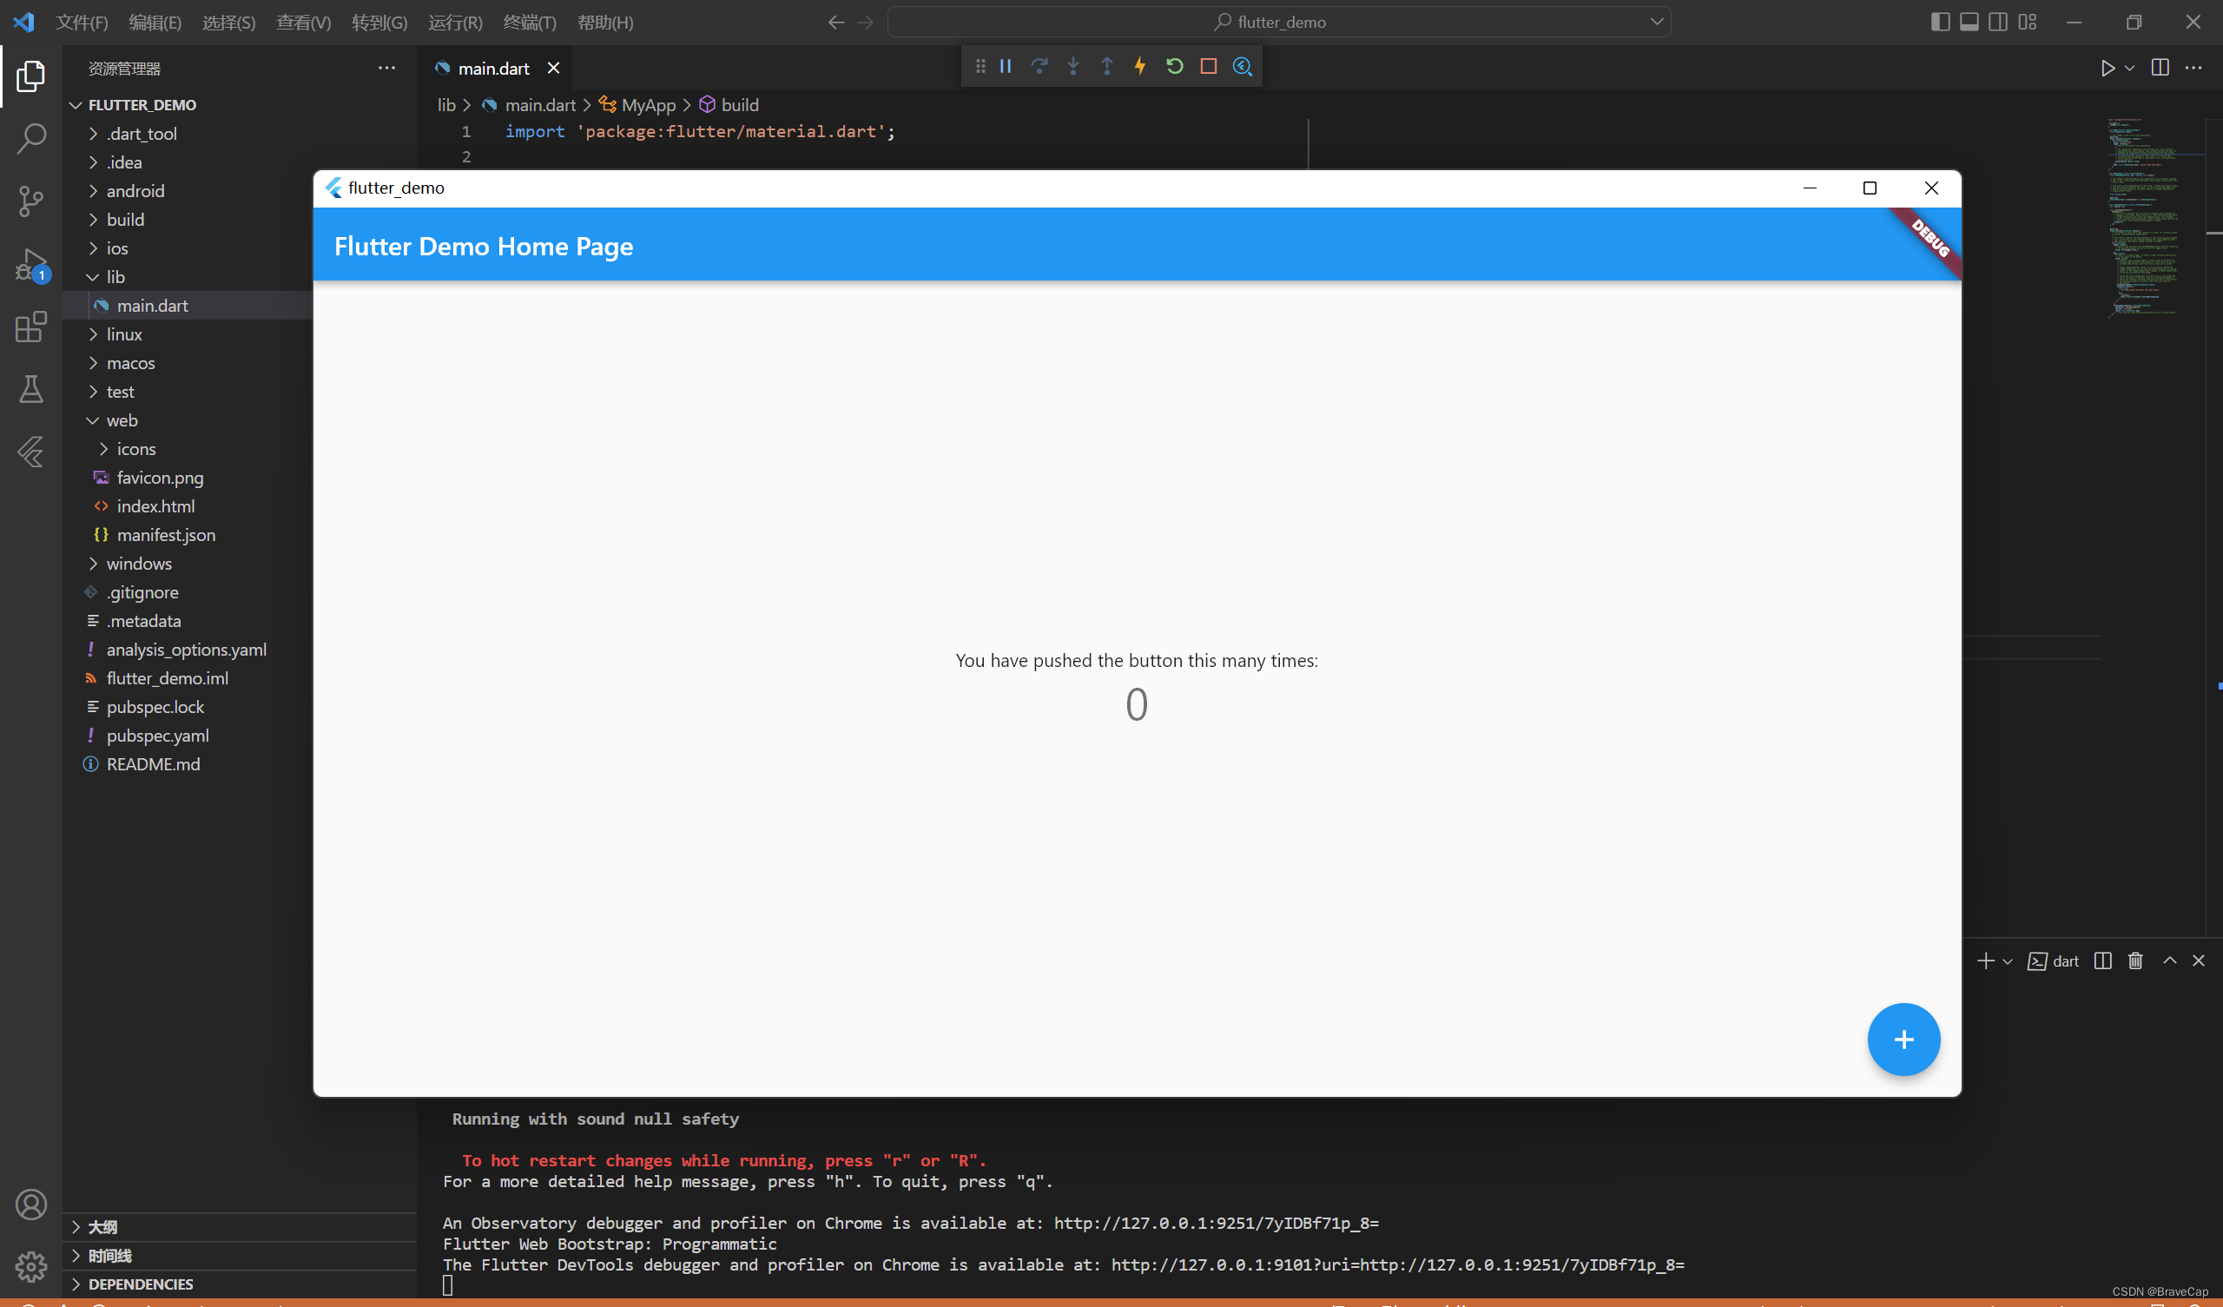Image resolution: width=2223 pixels, height=1307 pixels.
Task: Grab the debug toolbar drag handle
Action: (x=980, y=66)
